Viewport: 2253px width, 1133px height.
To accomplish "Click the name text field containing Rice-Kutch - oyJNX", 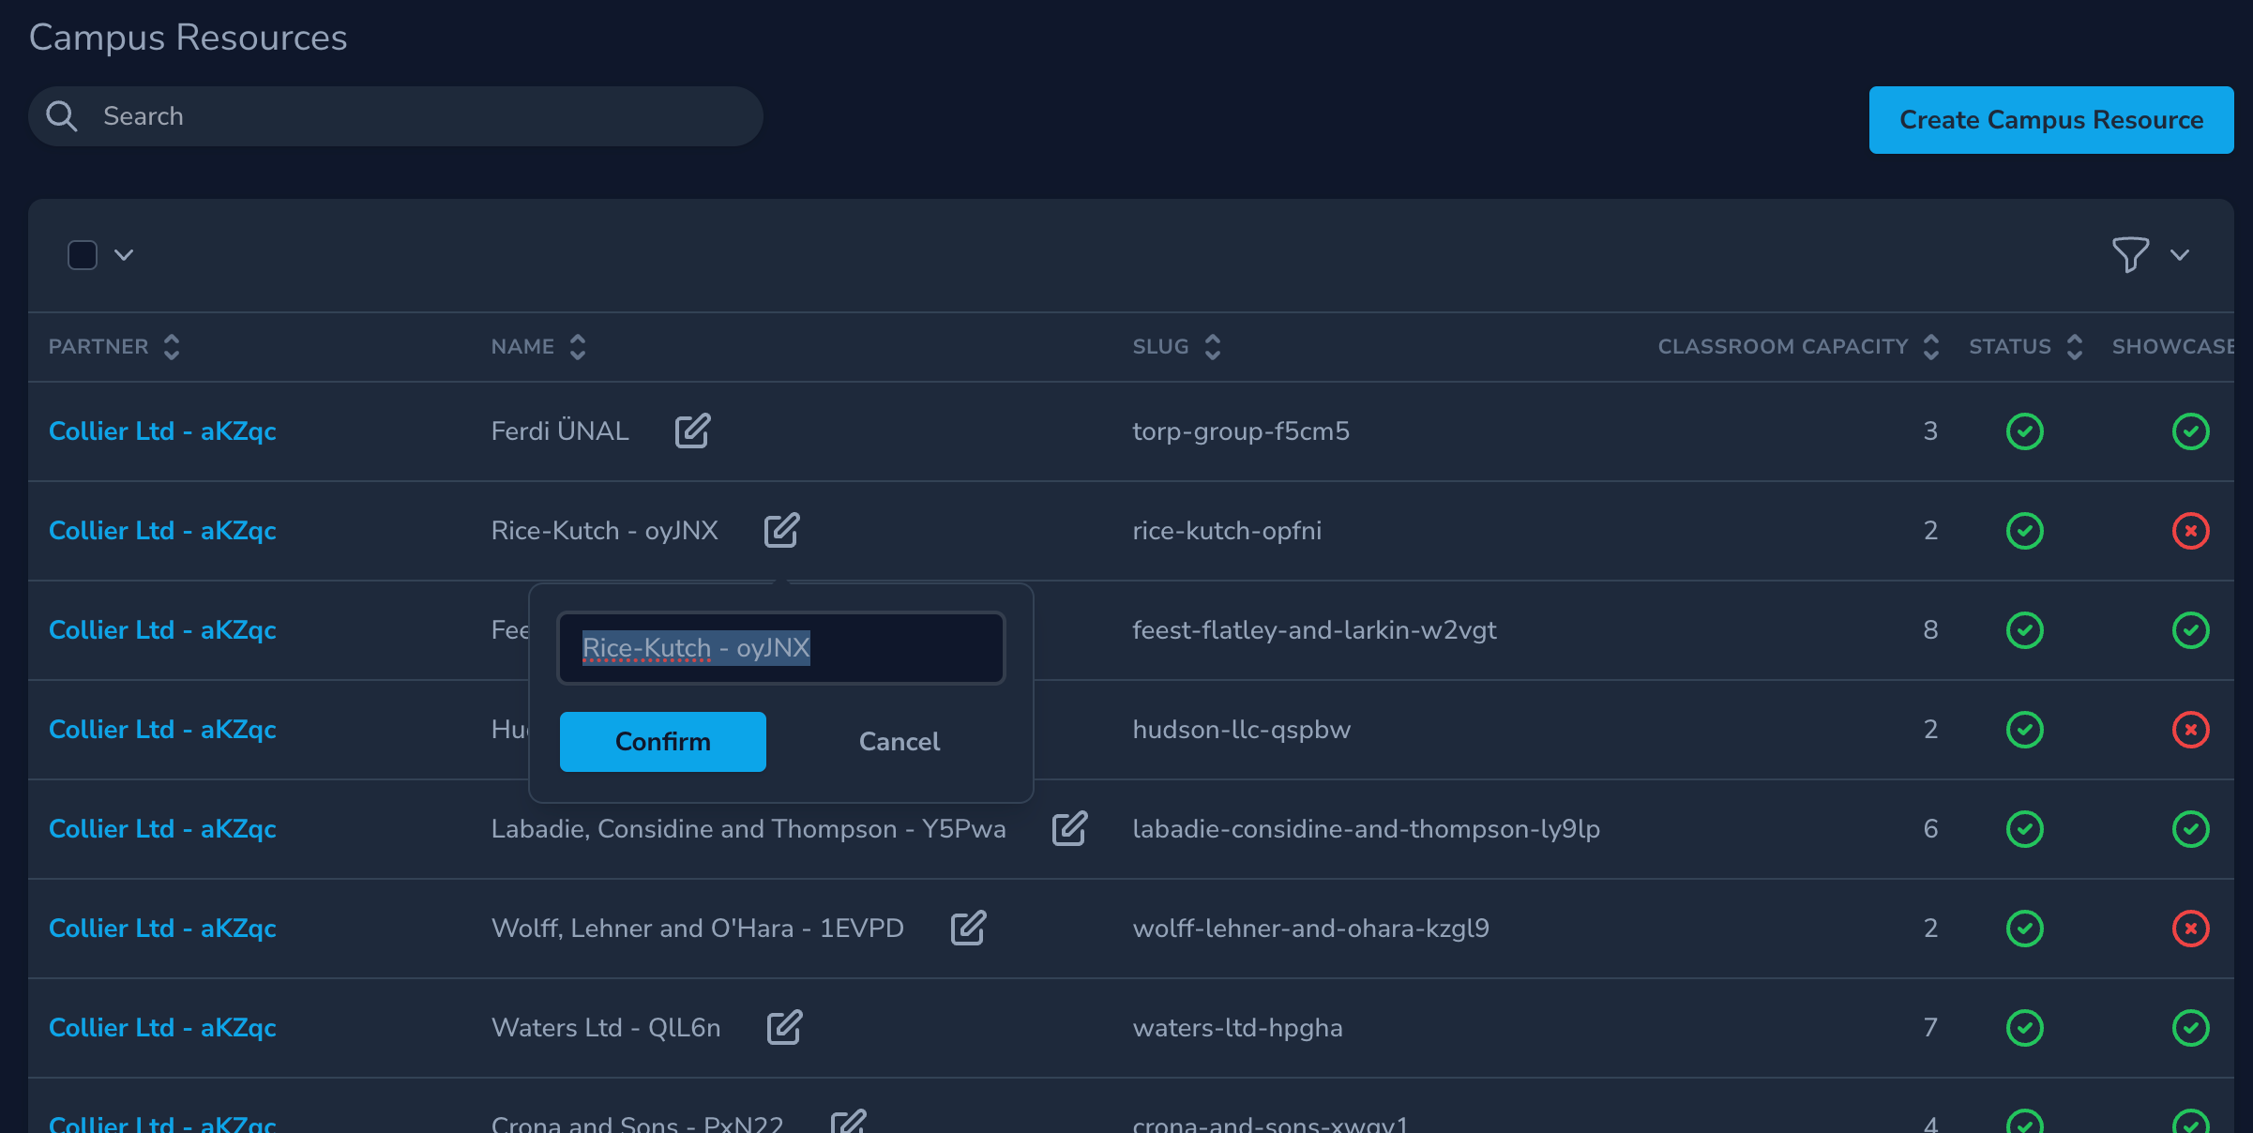I will (780, 648).
